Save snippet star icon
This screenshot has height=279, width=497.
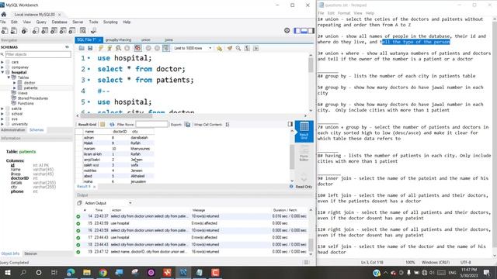(219, 48)
